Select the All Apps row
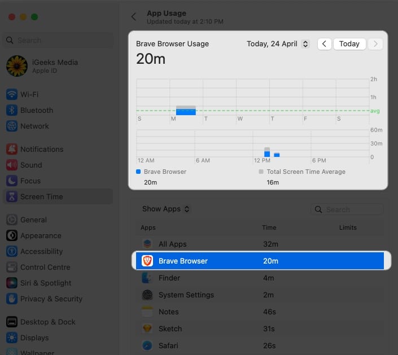Viewport: 398px width, 355px height. [x=260, y=244]
